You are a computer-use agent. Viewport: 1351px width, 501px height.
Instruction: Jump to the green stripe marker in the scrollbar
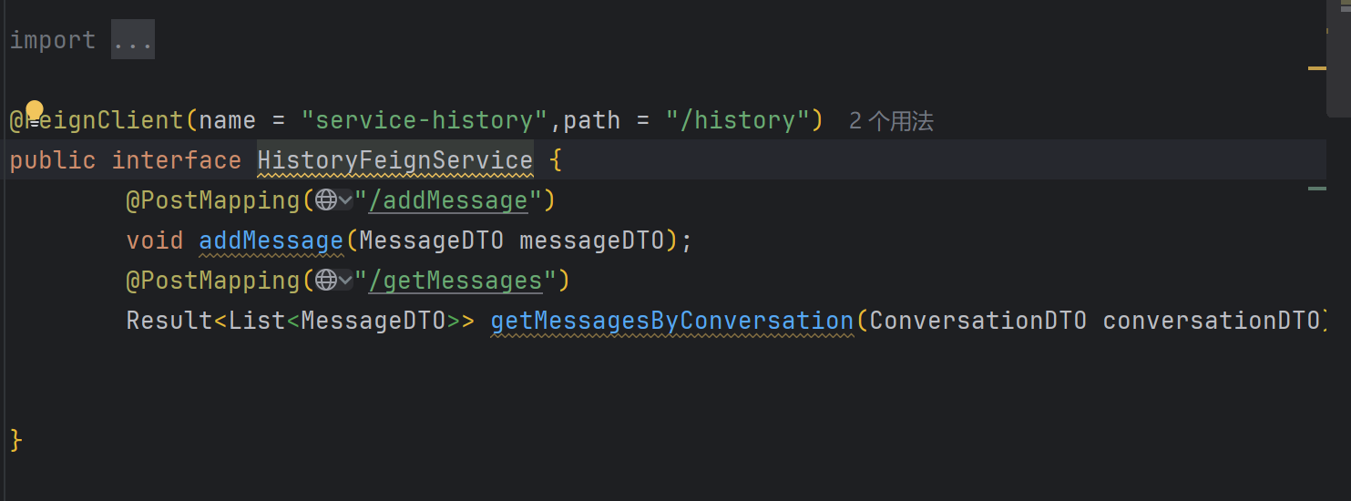(1317, 188)
